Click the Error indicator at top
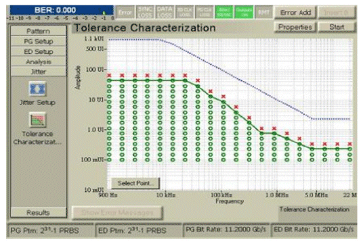363x250 pixels. (125, 12)
